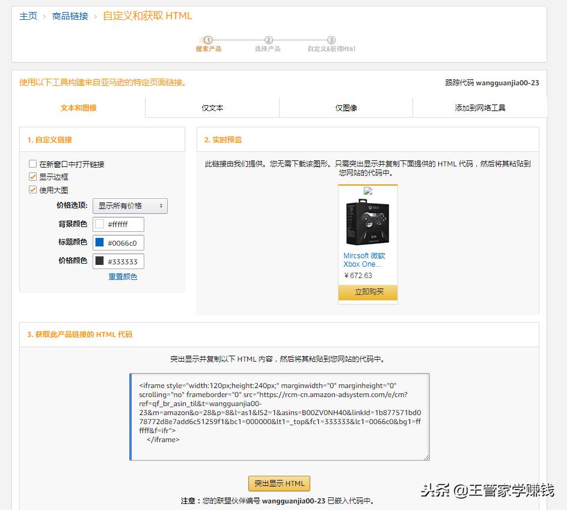Uncheck the 使用大图 option
The width and height of the screenshot is (567, 510).
(33, 189)
